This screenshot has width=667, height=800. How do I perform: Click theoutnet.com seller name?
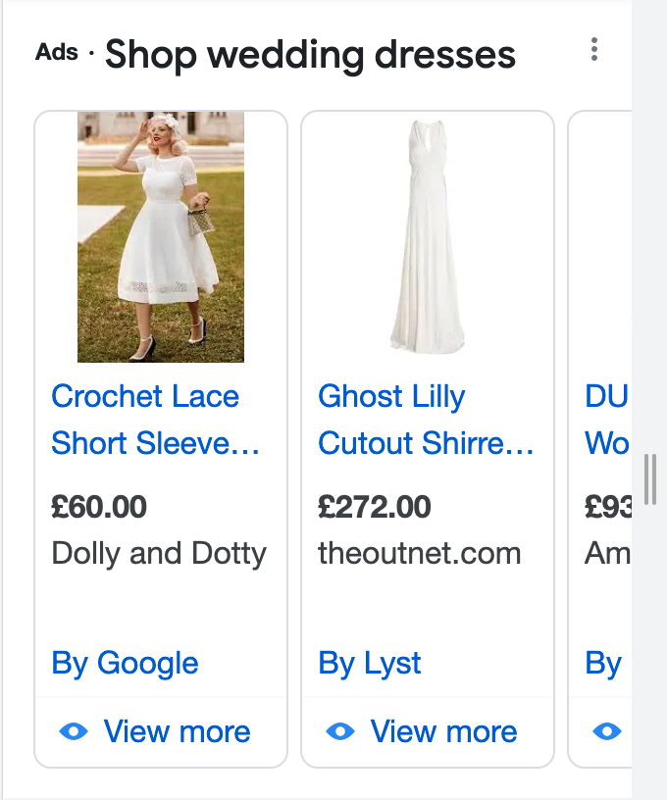[419, 553]
